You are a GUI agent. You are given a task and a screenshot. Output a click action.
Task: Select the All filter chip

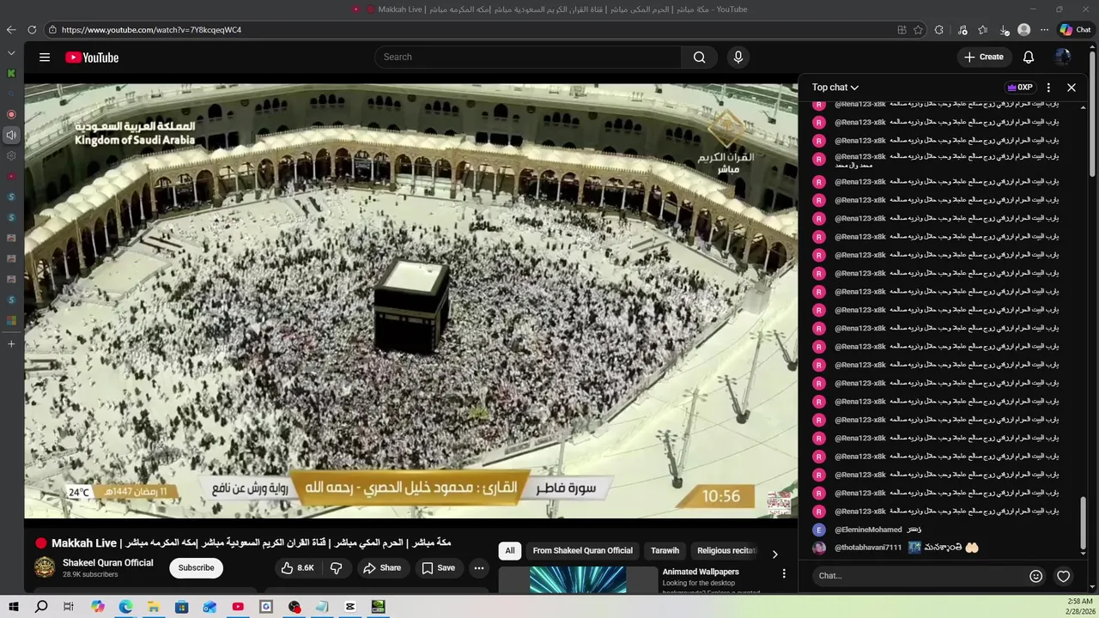tap(510, 550)
